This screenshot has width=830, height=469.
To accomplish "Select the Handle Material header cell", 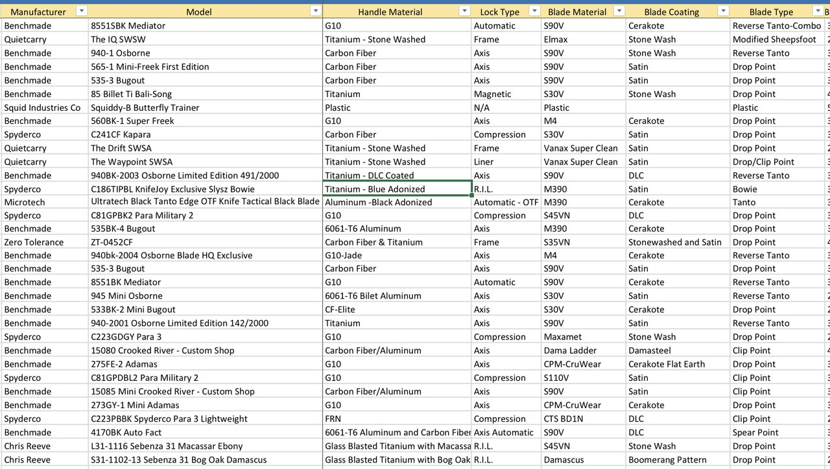I will pyautogui.click(x=397, y=12).
